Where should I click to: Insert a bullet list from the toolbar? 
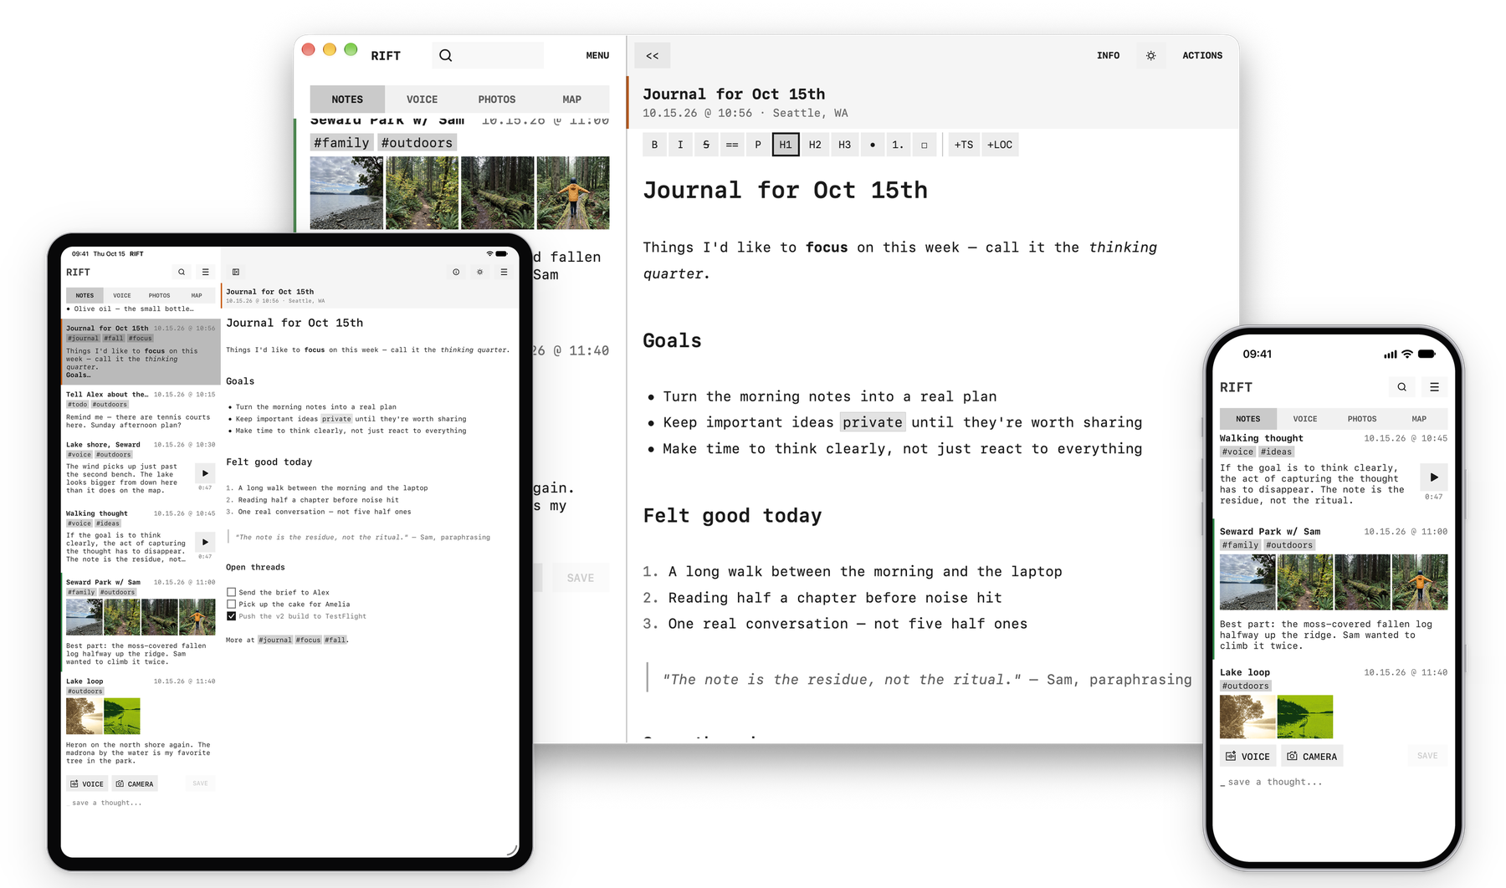(873, 145)
